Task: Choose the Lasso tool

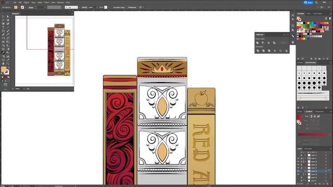Action: (8, 20)
